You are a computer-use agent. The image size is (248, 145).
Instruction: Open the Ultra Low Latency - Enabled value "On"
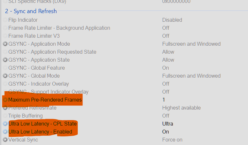pyautogui.click(x=165, y=132)
